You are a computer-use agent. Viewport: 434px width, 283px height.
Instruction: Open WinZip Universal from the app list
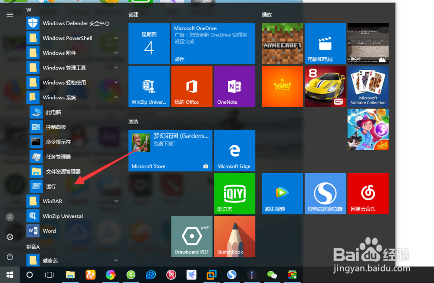(x=73, y=216)
